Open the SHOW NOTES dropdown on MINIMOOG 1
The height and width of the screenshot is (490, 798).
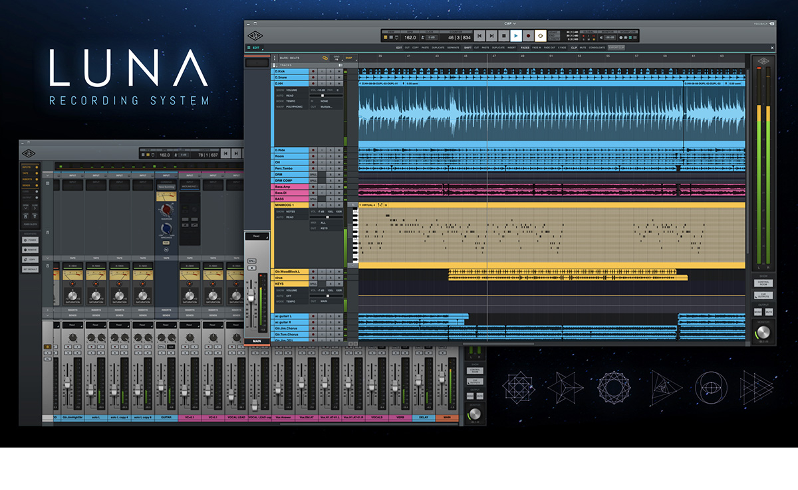[x=293, y=212]
